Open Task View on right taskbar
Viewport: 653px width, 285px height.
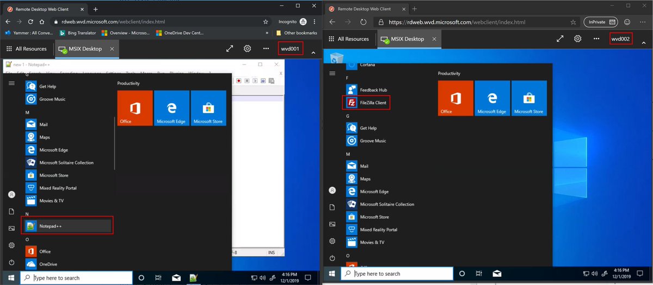(x=479, y=274)
